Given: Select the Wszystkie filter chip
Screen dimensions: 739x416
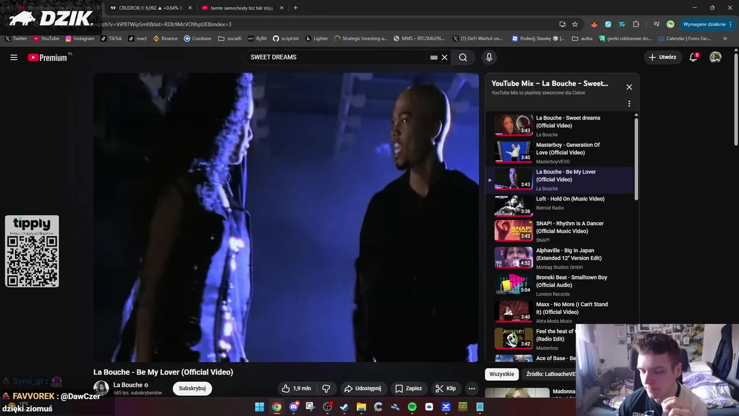Looking at the screenshot, I should pyautogui.click(x=502, y=374).
